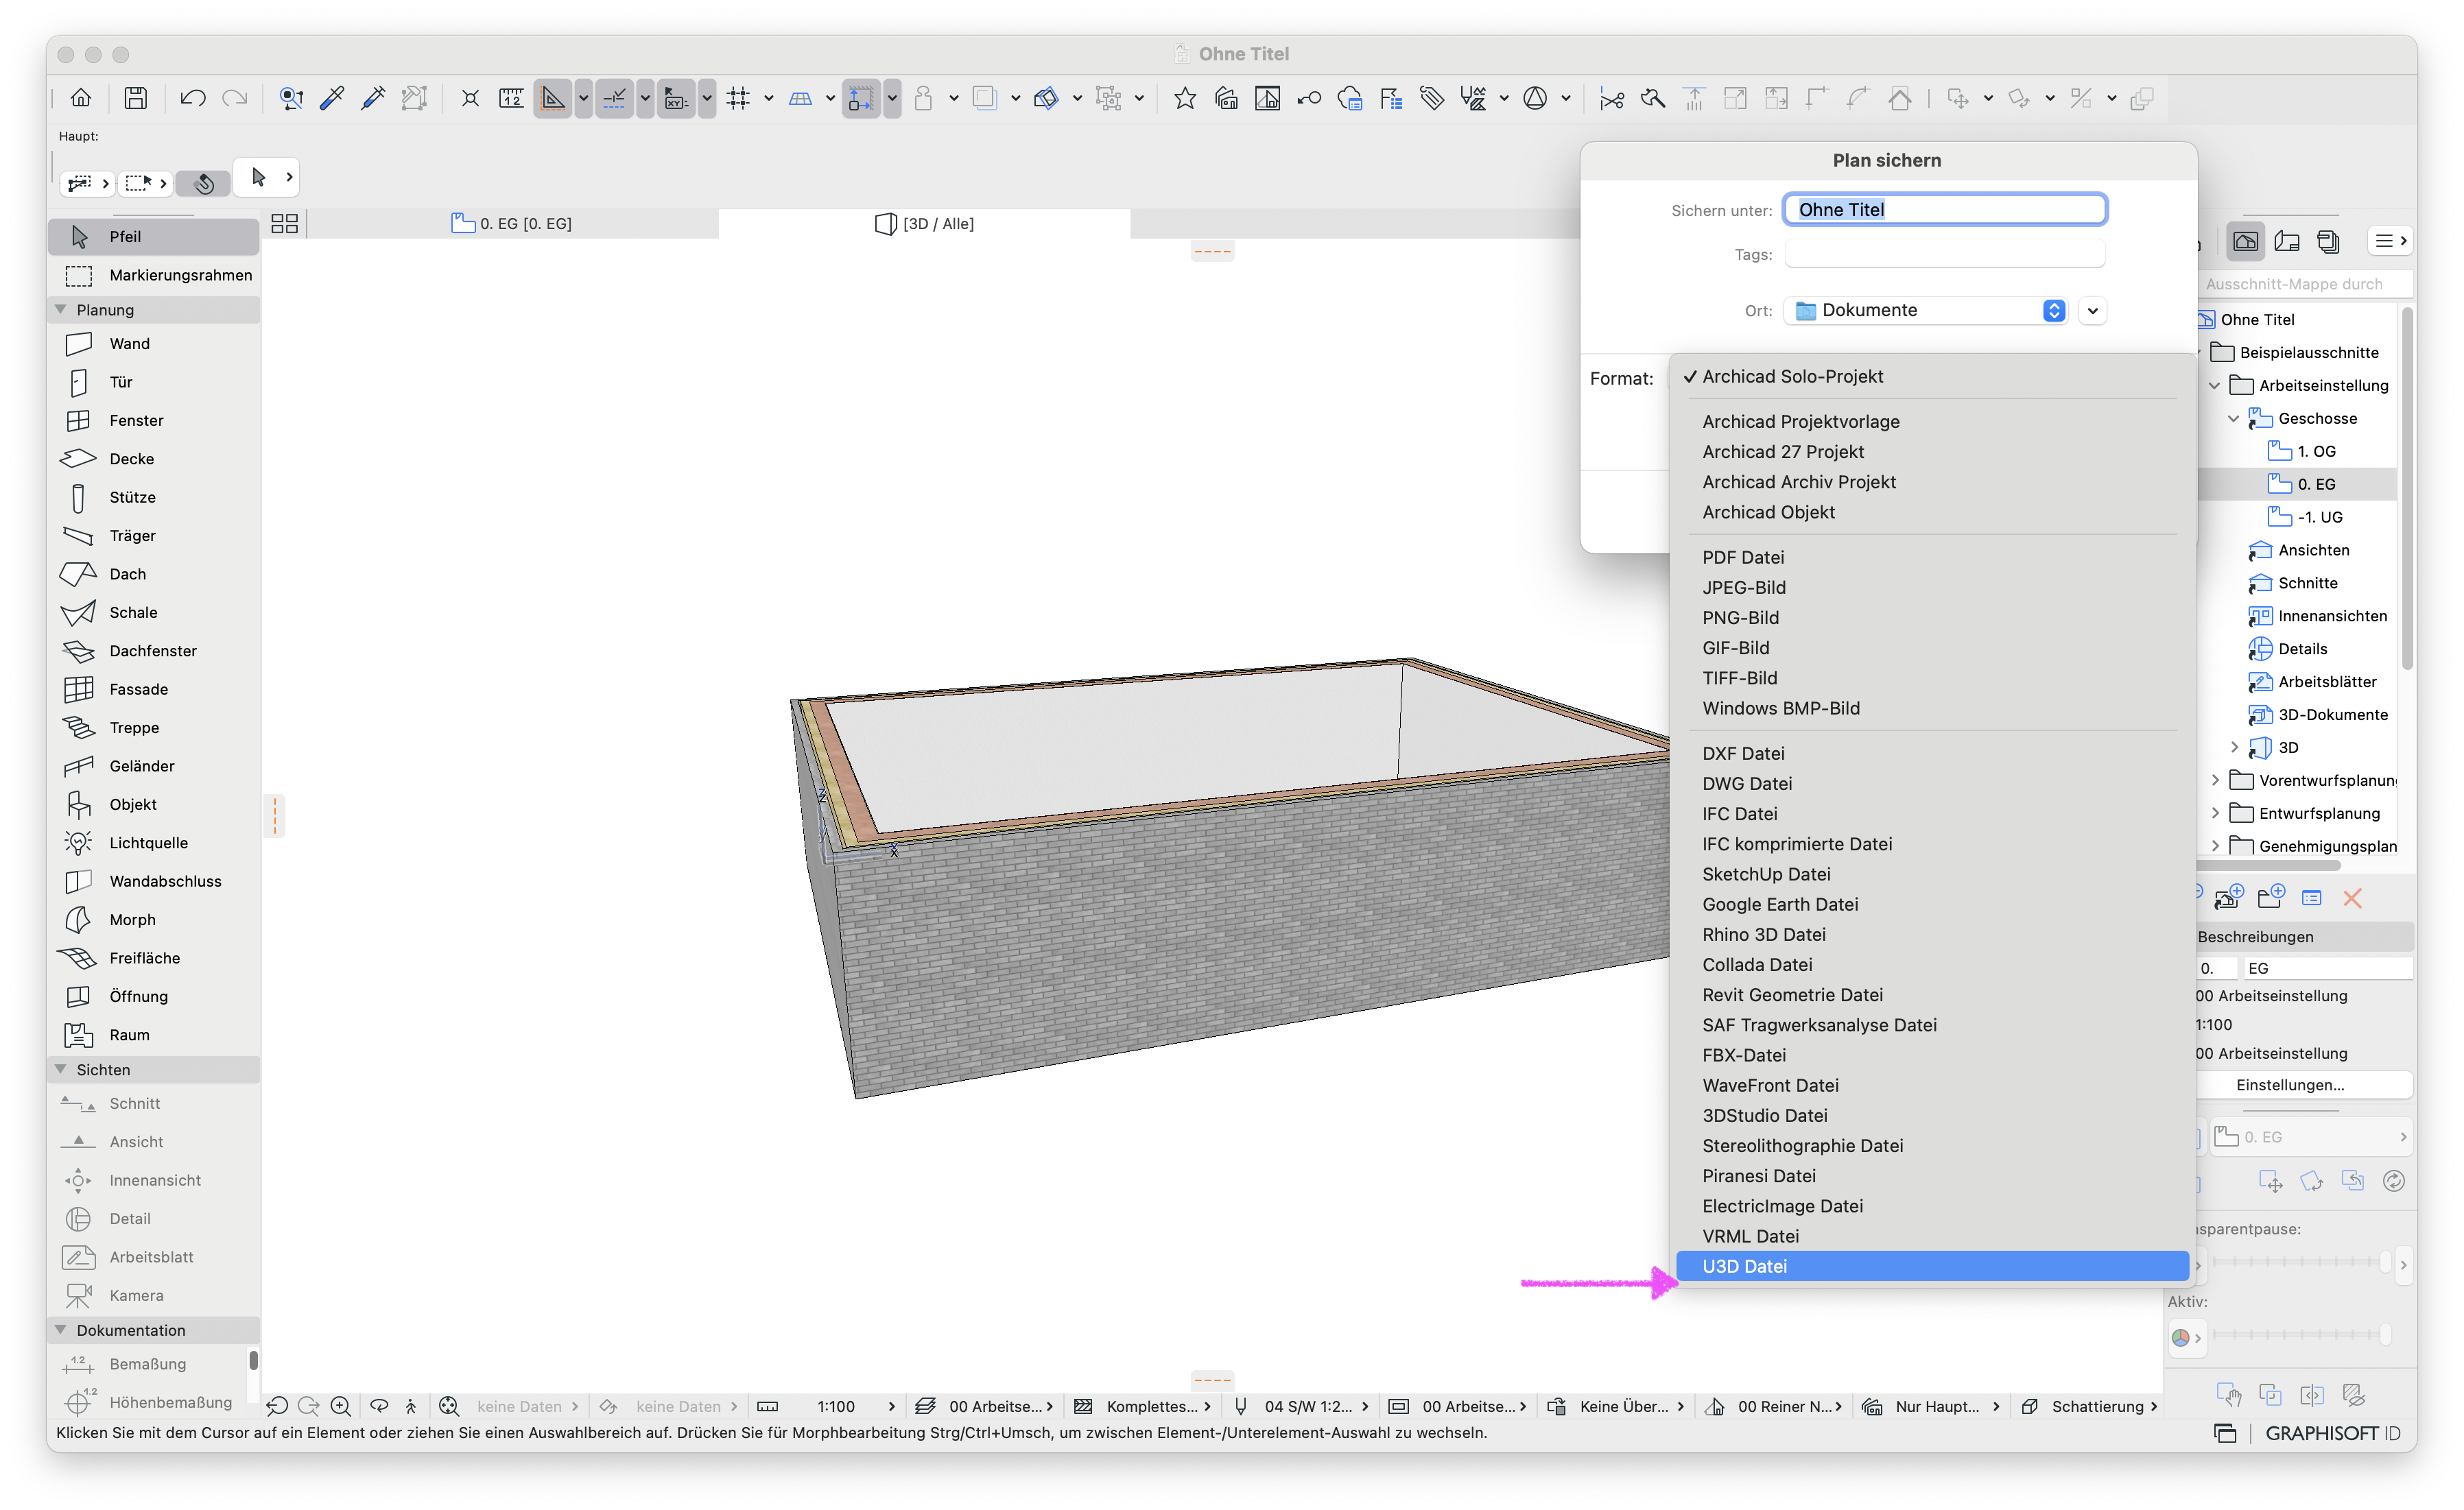
Task: Switch to the 3D / Alle tab
Action: tap(924, 224)
